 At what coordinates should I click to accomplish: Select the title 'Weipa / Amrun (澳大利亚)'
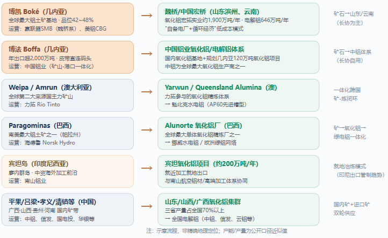click(x=50, y=88)
